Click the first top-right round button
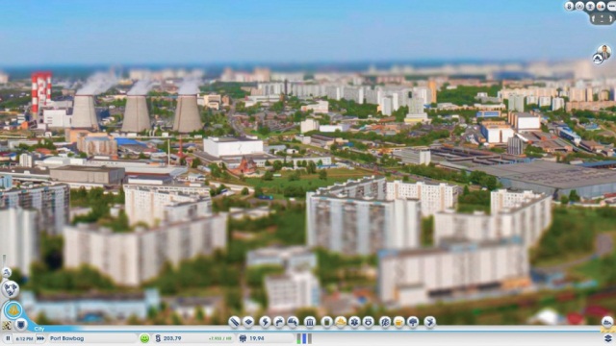The height and width of the screenshot is (346, 616). tap(569, 6)
